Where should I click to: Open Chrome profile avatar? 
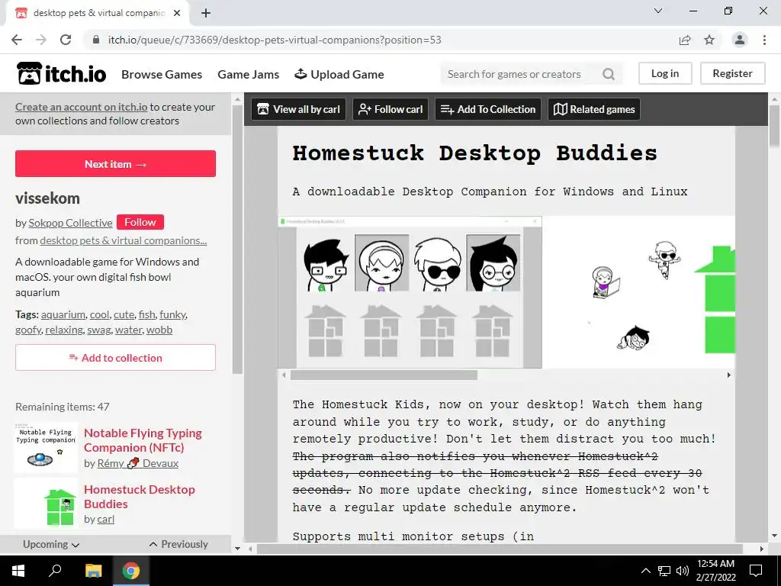[x=740, y=40]
